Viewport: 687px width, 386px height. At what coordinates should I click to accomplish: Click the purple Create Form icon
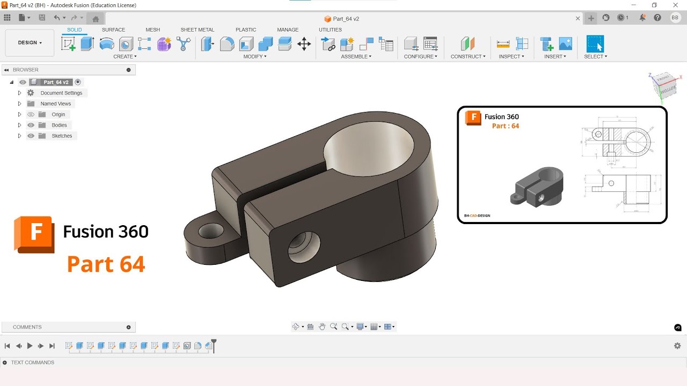click(x=164, y=43)
